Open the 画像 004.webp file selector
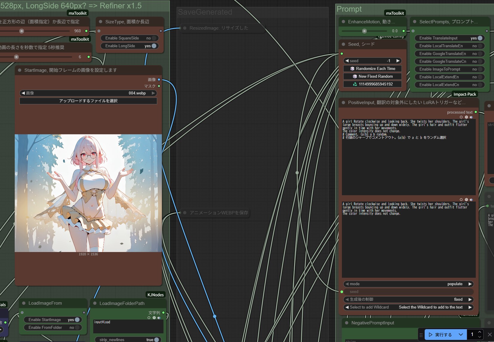 coord(88,93)
